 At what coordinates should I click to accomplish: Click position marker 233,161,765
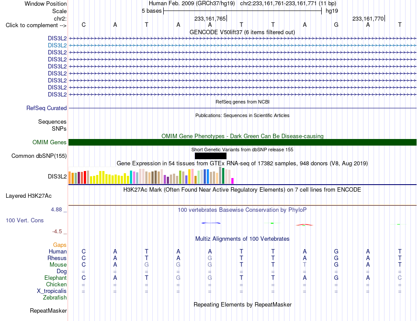coord(210,18)
